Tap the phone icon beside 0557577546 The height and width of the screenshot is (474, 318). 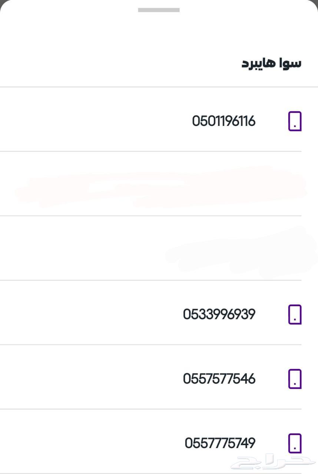click(295, 379)
